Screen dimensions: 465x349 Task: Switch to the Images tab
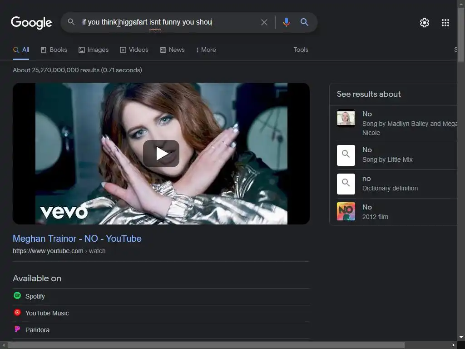94,50
